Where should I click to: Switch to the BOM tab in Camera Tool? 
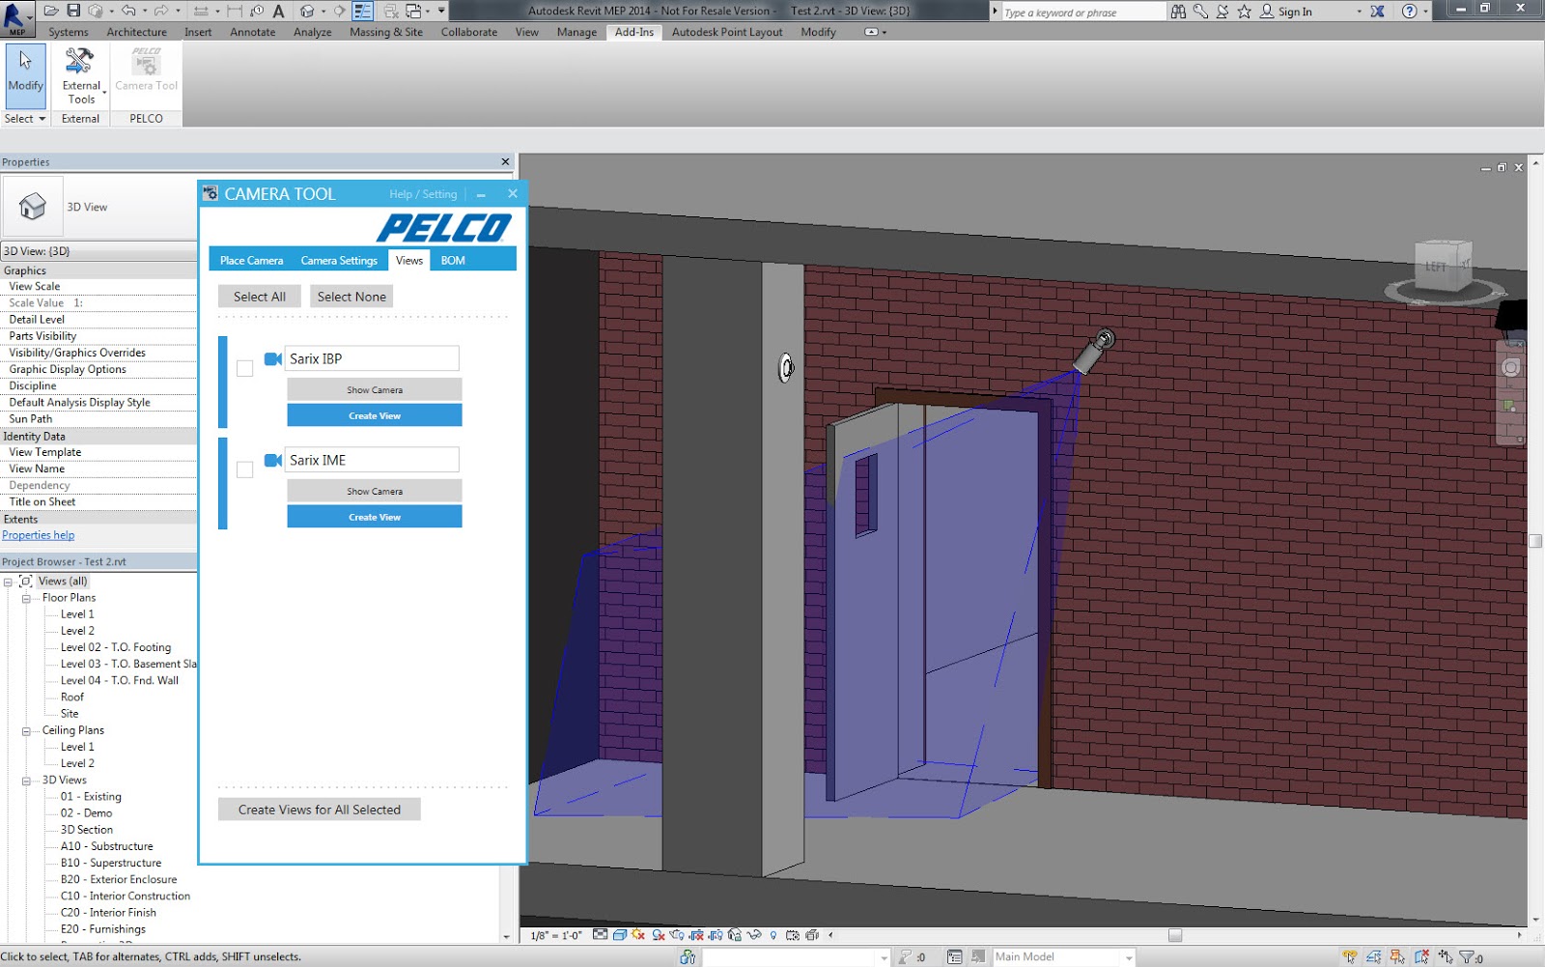[451, 260]
